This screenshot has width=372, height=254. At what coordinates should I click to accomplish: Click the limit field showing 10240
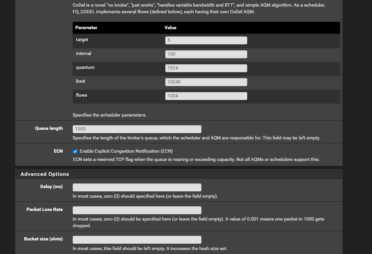(x=206, y=82)
